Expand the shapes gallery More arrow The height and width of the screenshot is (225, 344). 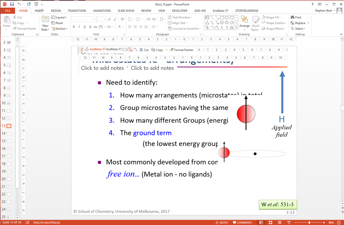[x=236, y=28]
